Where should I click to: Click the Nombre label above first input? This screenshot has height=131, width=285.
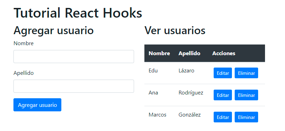[23, 43]
